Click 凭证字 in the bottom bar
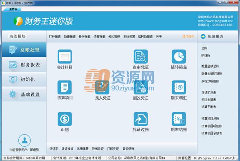This screenshot has height=161, width=240. (54, 149)
